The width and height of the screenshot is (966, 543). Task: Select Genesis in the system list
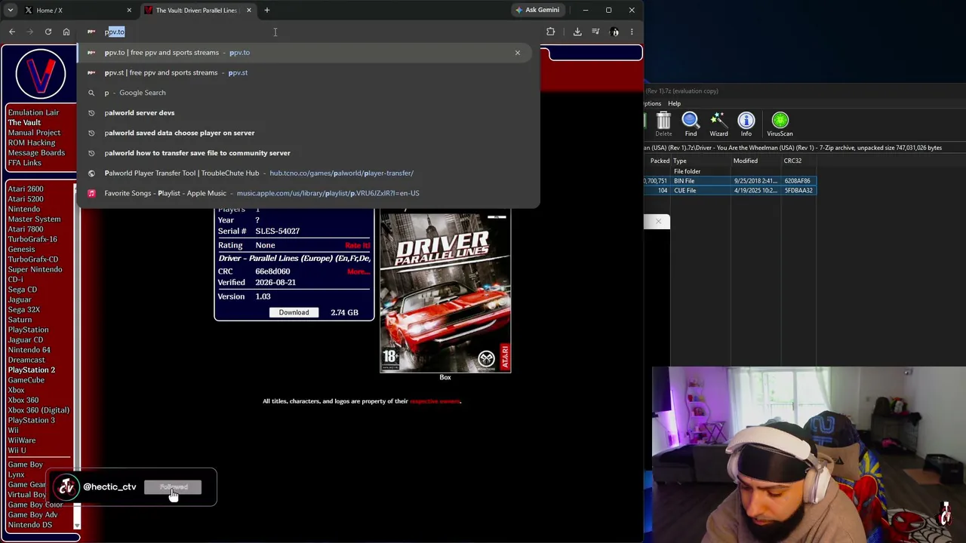click(x=21, y=249)
